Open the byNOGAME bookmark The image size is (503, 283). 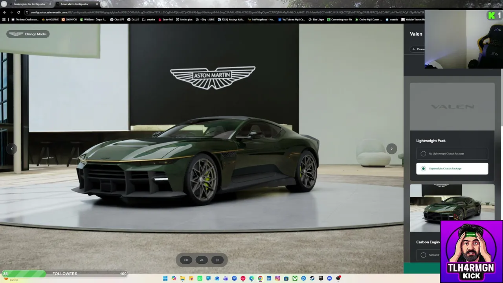[51, 20]
